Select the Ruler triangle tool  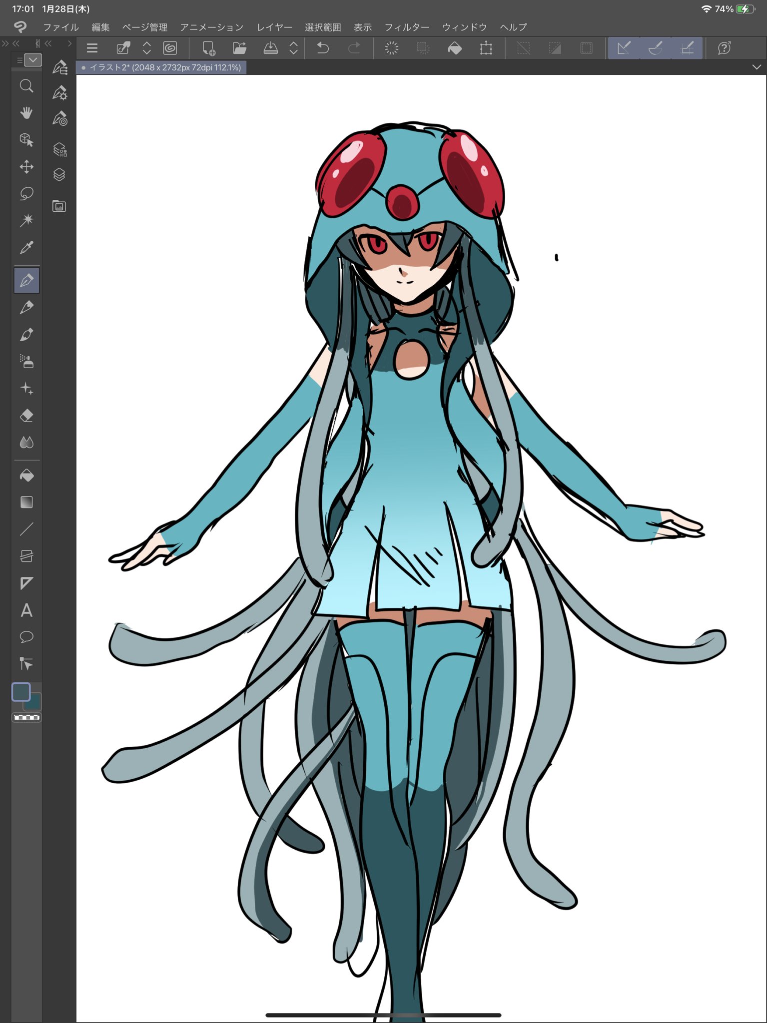[26, 583]
